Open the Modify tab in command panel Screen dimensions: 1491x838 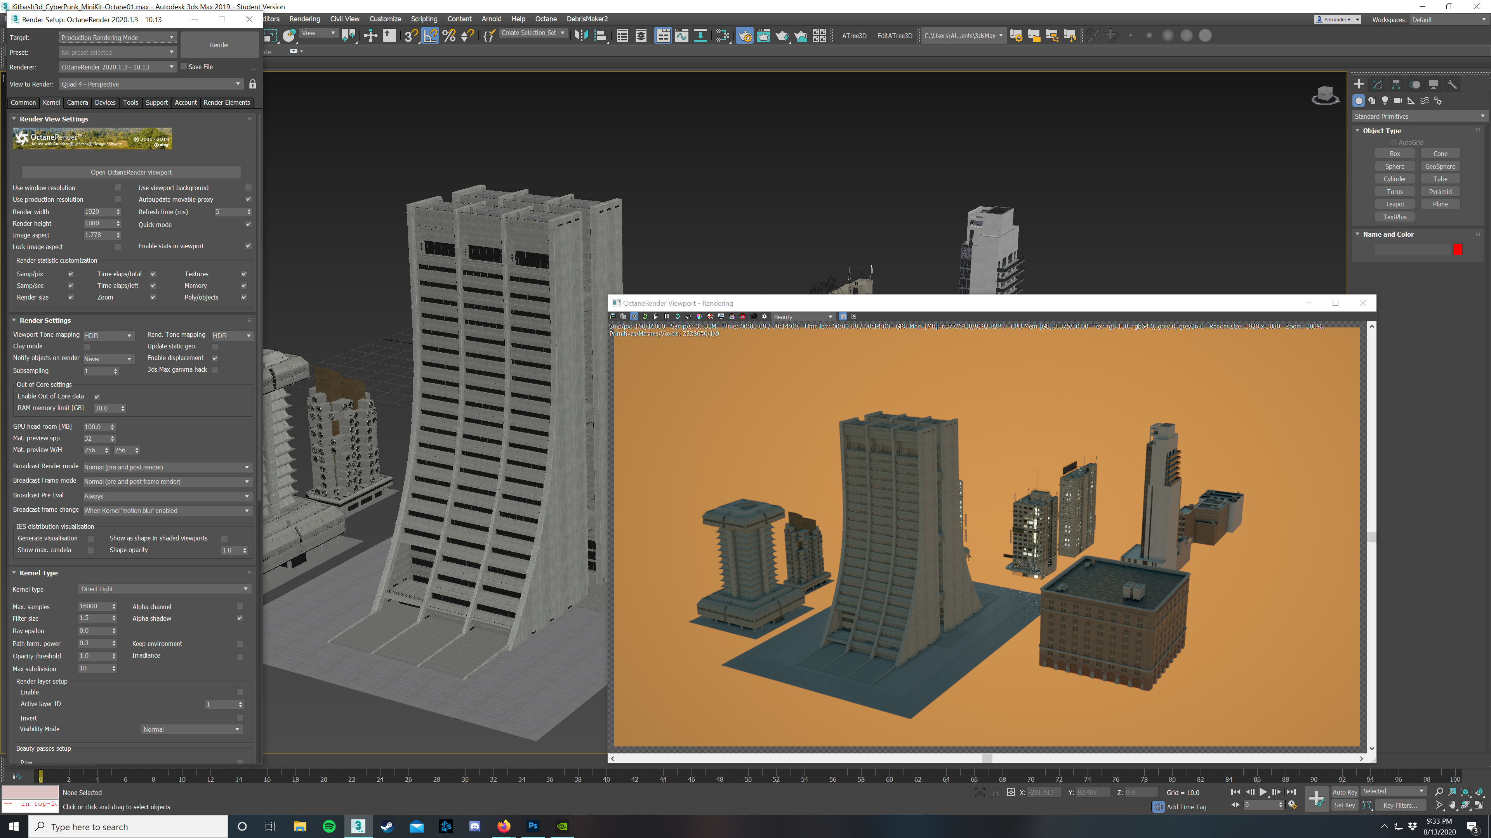[x=1378, y=85]
